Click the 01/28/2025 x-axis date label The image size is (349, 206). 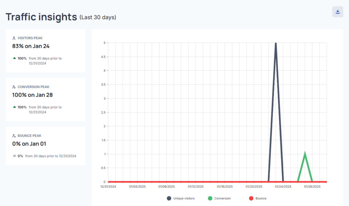point(312,187)
